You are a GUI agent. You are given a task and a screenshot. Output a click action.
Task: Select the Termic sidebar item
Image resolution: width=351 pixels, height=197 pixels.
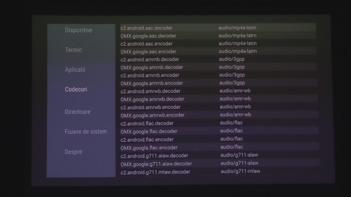[73, 50]
